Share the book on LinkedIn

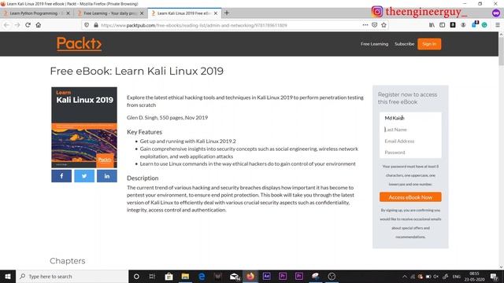107,176
